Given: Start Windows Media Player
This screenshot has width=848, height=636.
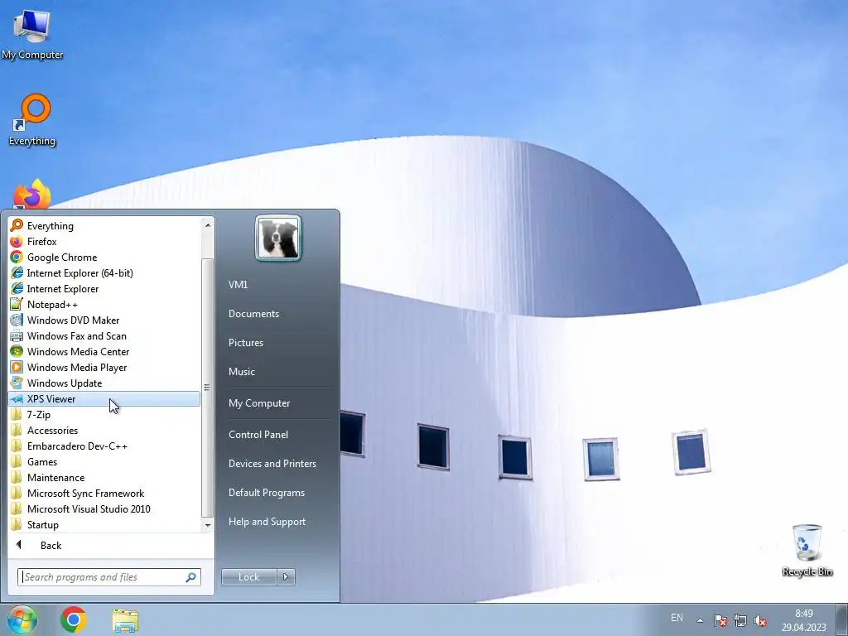Looking at the screenshot, I should (104, 367).
